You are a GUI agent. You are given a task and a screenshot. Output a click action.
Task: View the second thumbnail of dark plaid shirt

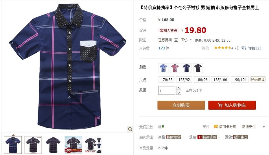(33, 145)
